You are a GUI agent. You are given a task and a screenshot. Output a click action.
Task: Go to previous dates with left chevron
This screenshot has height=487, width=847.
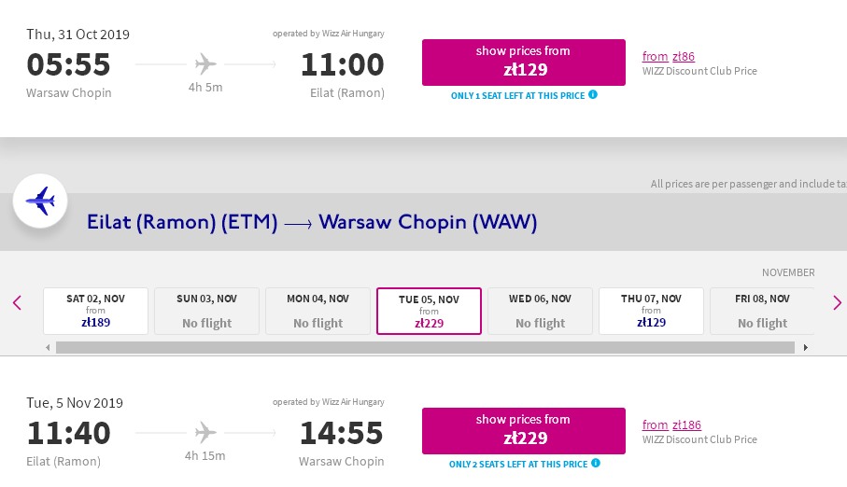coord(18,303)
